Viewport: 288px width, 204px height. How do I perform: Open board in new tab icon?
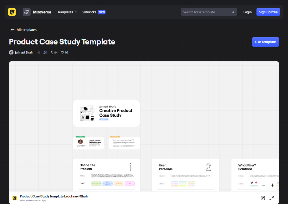(263, 198)
